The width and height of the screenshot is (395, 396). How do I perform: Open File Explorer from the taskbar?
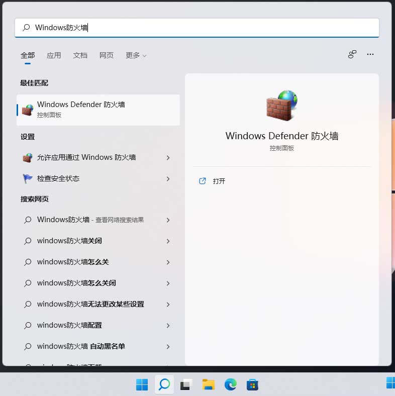209,385
